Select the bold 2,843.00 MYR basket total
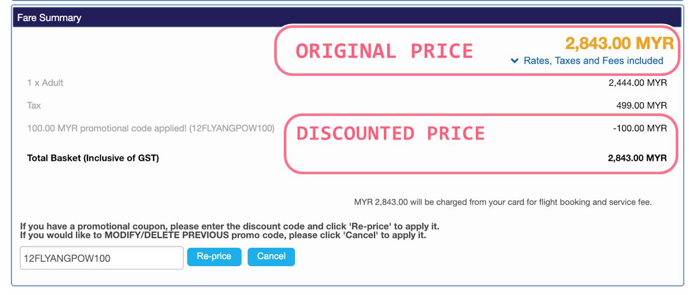696x295 pixels. 638,158
